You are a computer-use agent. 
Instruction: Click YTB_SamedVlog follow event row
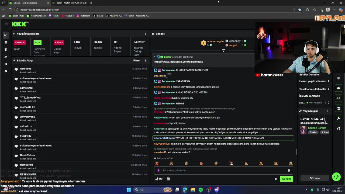pos(81,99)
